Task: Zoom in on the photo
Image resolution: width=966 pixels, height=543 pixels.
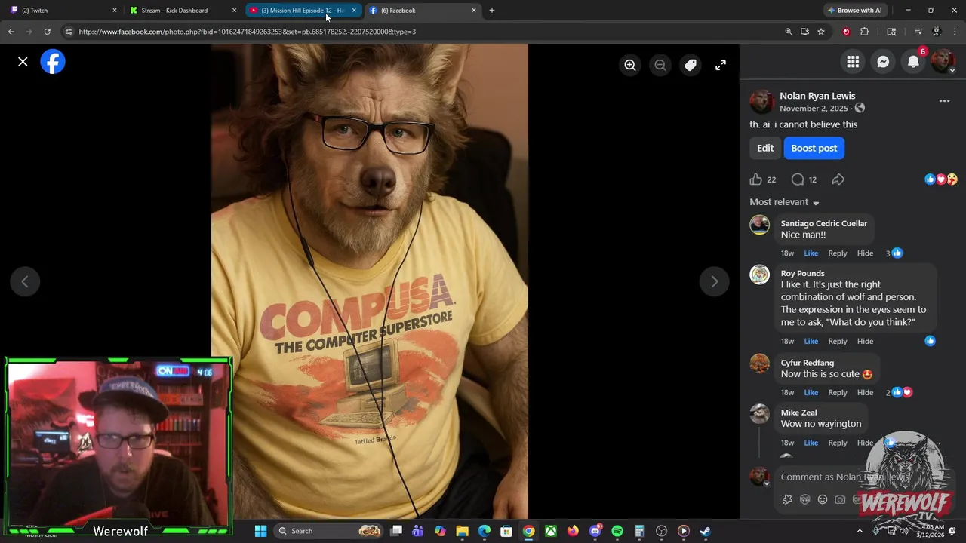Action: click(630, 66)
